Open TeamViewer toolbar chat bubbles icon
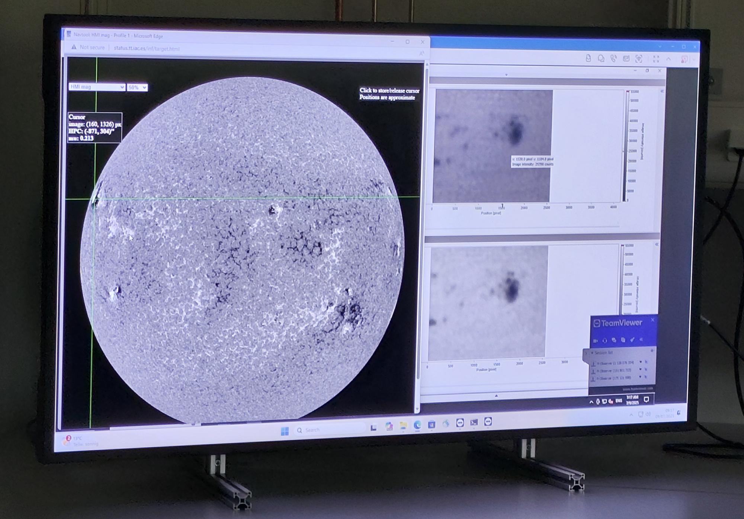Viewport: 744px width, 519px height. [x=601, y=58]
